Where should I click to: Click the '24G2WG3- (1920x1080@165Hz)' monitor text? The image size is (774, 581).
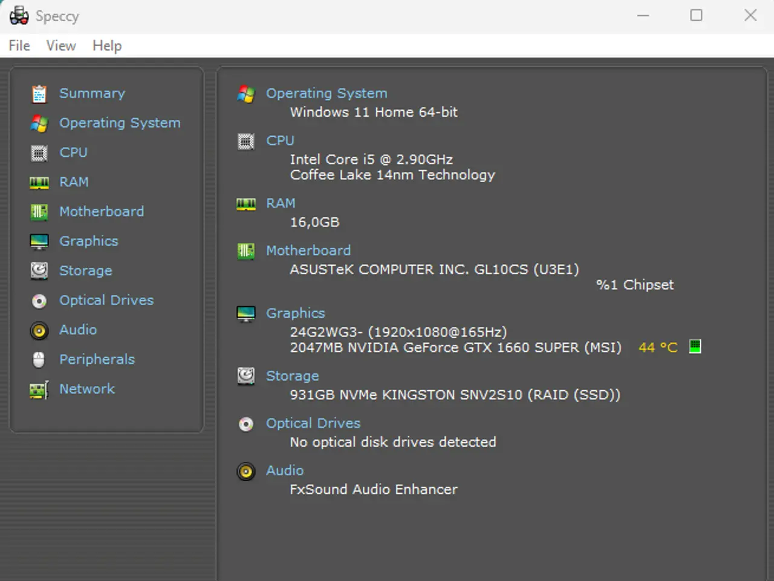point(398,332)
